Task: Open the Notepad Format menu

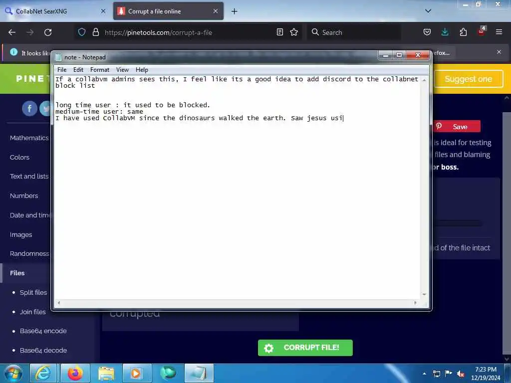Action: pyautogui.click(x=100, y=70)
